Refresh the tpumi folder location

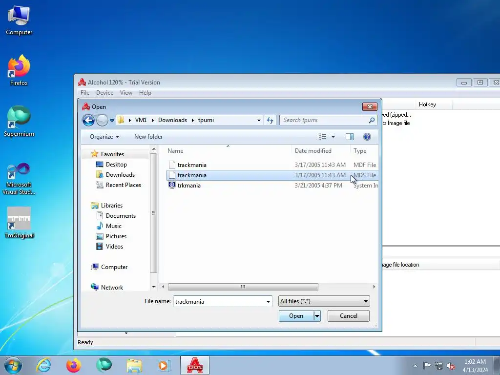[x=270, y=120]
